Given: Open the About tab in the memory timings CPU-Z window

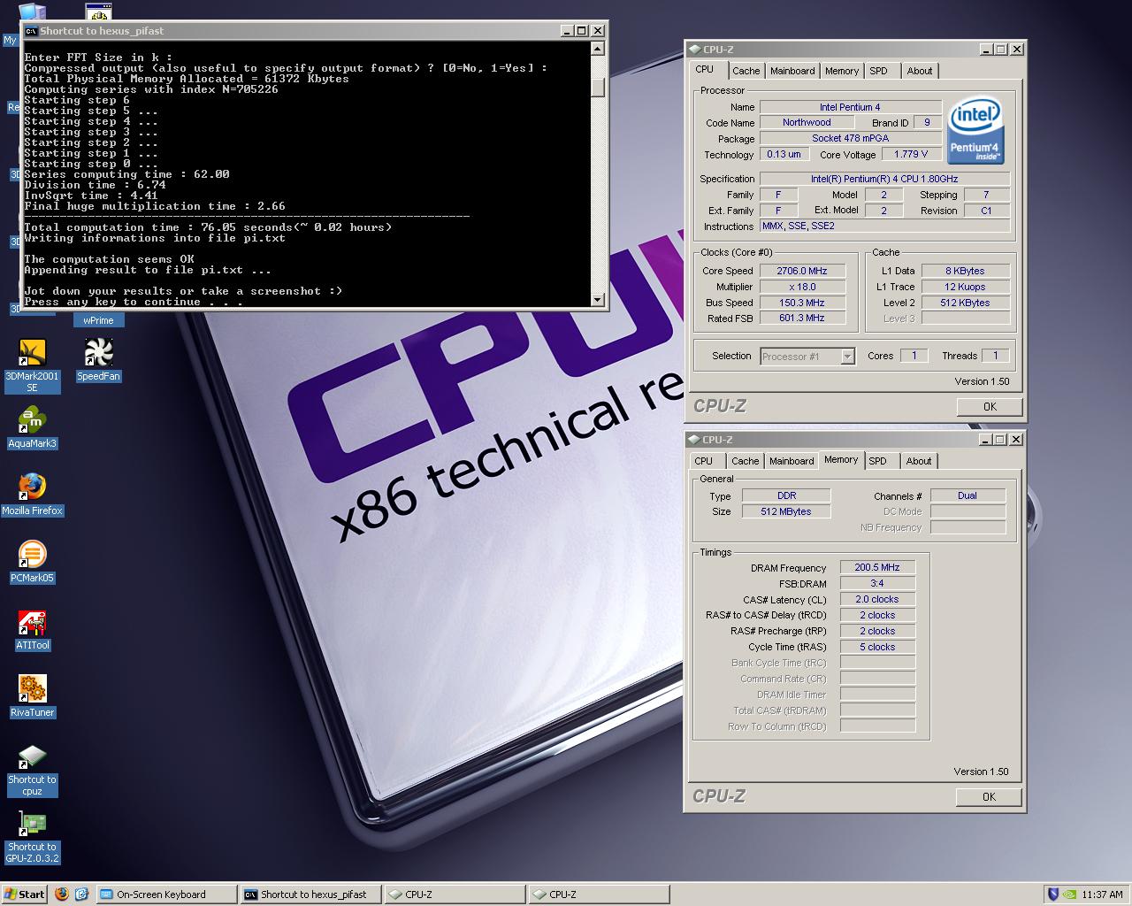Looking at the screenshot, I should (919, 461).
